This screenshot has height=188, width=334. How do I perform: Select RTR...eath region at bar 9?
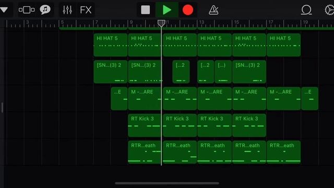(145, 152)
